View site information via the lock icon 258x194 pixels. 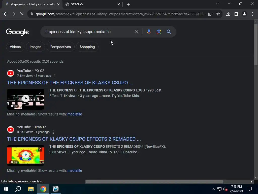[x=32, y=14]
